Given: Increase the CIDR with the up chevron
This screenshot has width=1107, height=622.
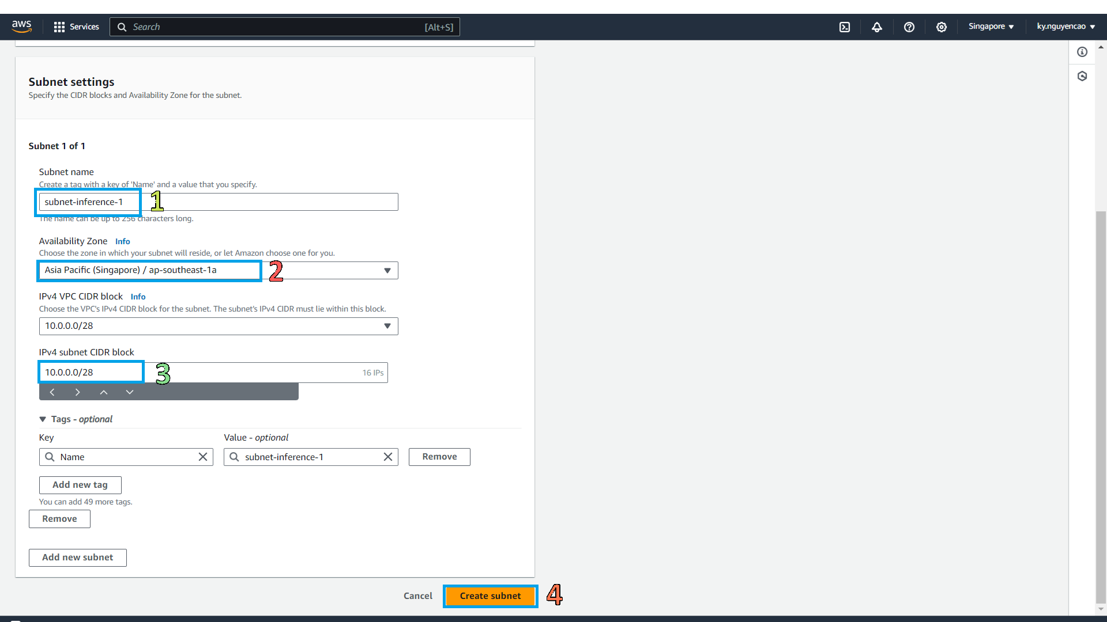Looking at the screenshot, I should [104, 392].
